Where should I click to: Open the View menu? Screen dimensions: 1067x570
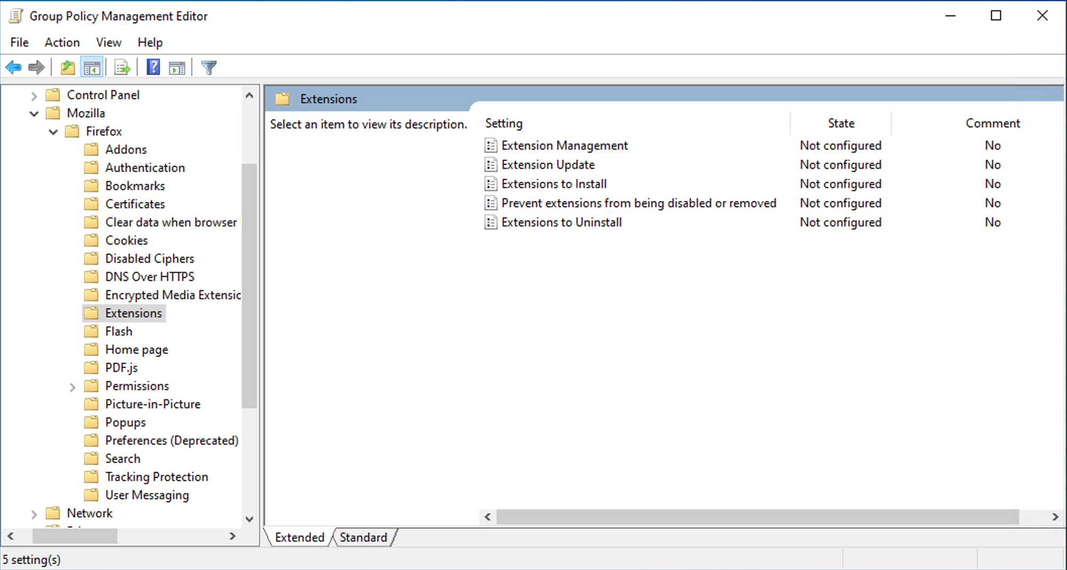pyautogui.click(x=109, y=42)
